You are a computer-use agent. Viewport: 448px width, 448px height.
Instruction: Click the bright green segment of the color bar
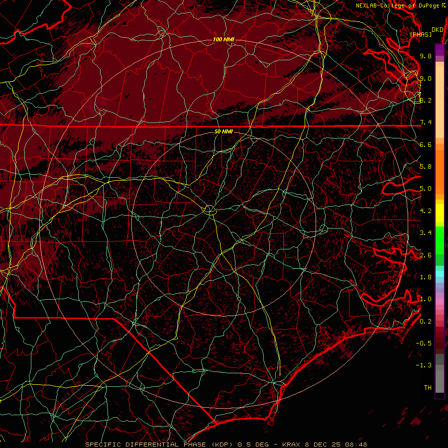(440, 240)
